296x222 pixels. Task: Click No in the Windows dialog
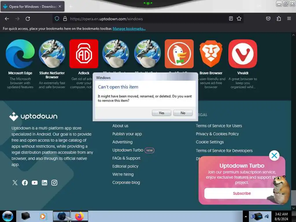[183, 113]
